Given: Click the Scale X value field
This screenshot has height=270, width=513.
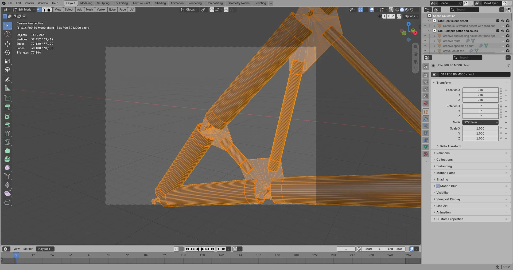Looking at the screenshot, I should [x=480, y=128].
